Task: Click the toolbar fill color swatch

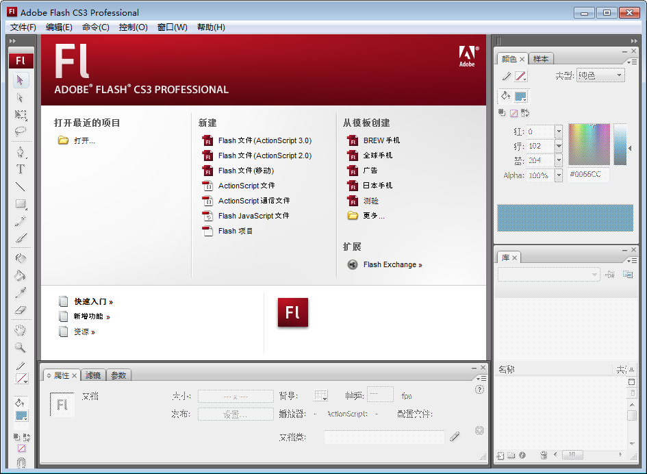Action: click(x=21, y=416)
